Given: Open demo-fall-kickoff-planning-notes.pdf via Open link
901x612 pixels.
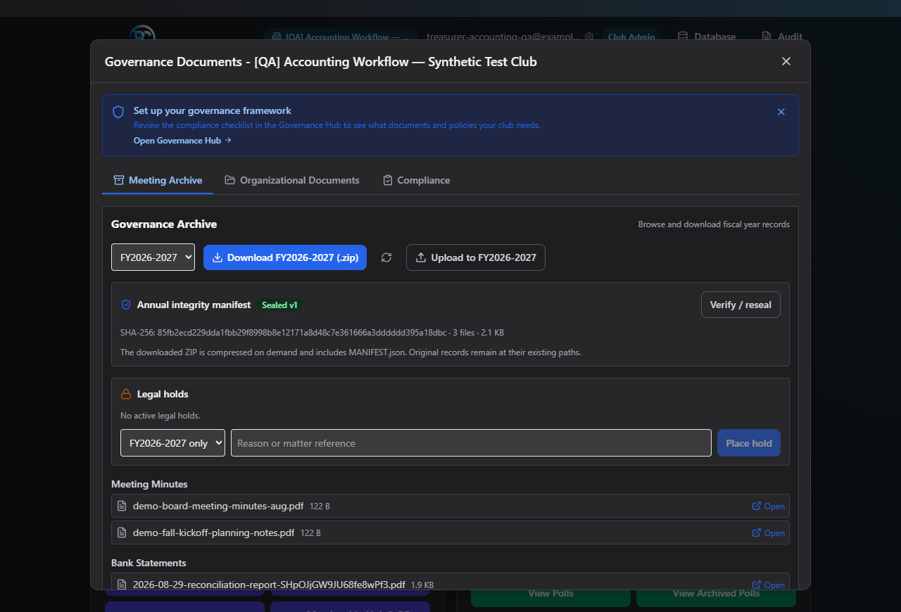Looking at the screenshot, I should (769, 533).
